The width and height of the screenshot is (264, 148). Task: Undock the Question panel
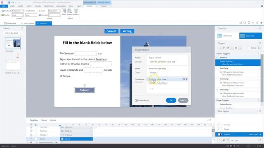pos(260,28)
